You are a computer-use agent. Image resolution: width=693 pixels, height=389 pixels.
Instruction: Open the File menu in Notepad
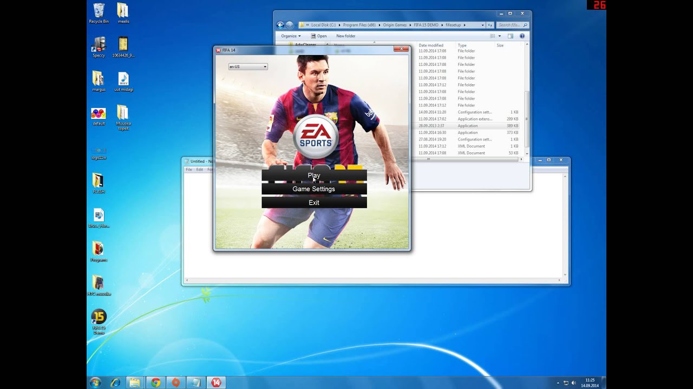coord(189,170)
